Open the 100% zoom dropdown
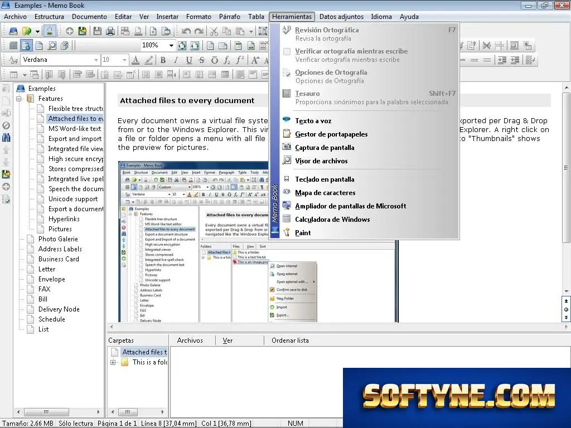Viewport: 571px width, 428px height. coord(171,46)
